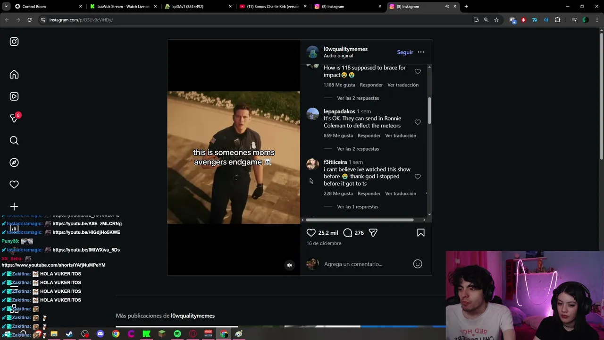Open the red hand blocker extension icon

(523, 20)
